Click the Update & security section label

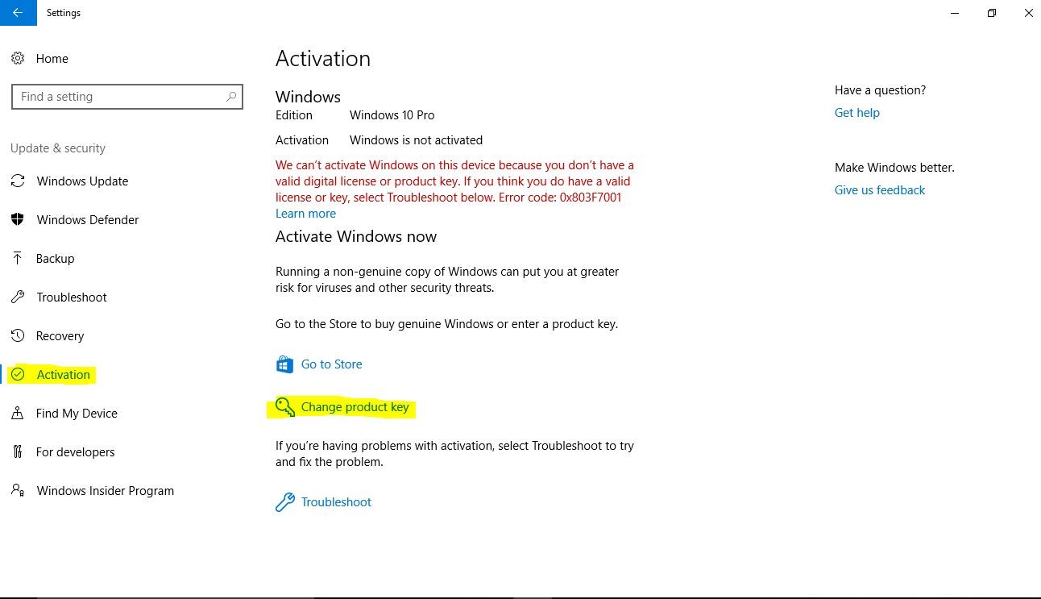tap(58, 148)
